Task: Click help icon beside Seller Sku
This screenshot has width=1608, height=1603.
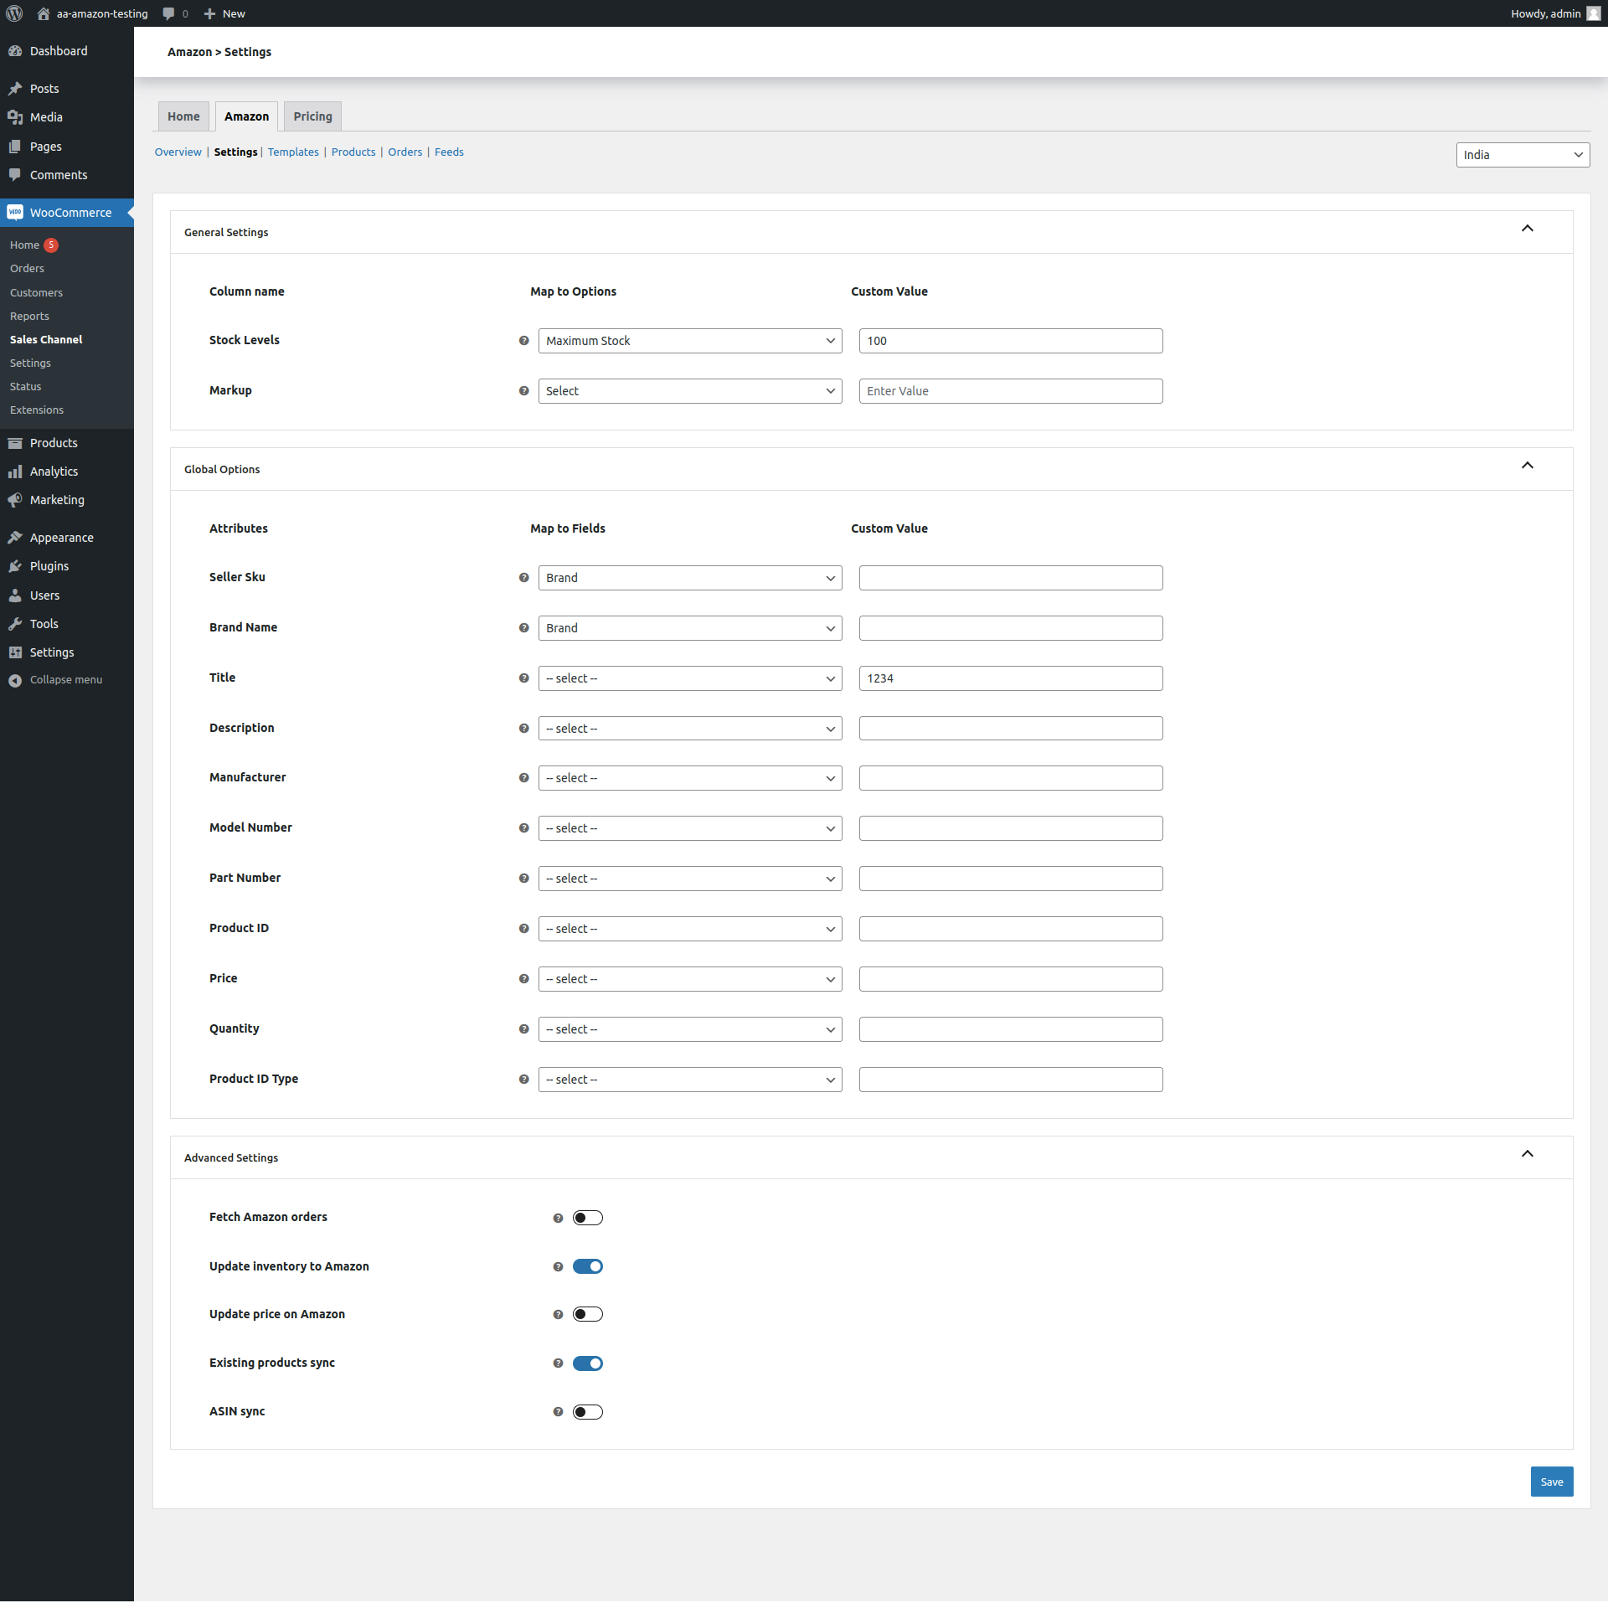Action: click(524, 578)
